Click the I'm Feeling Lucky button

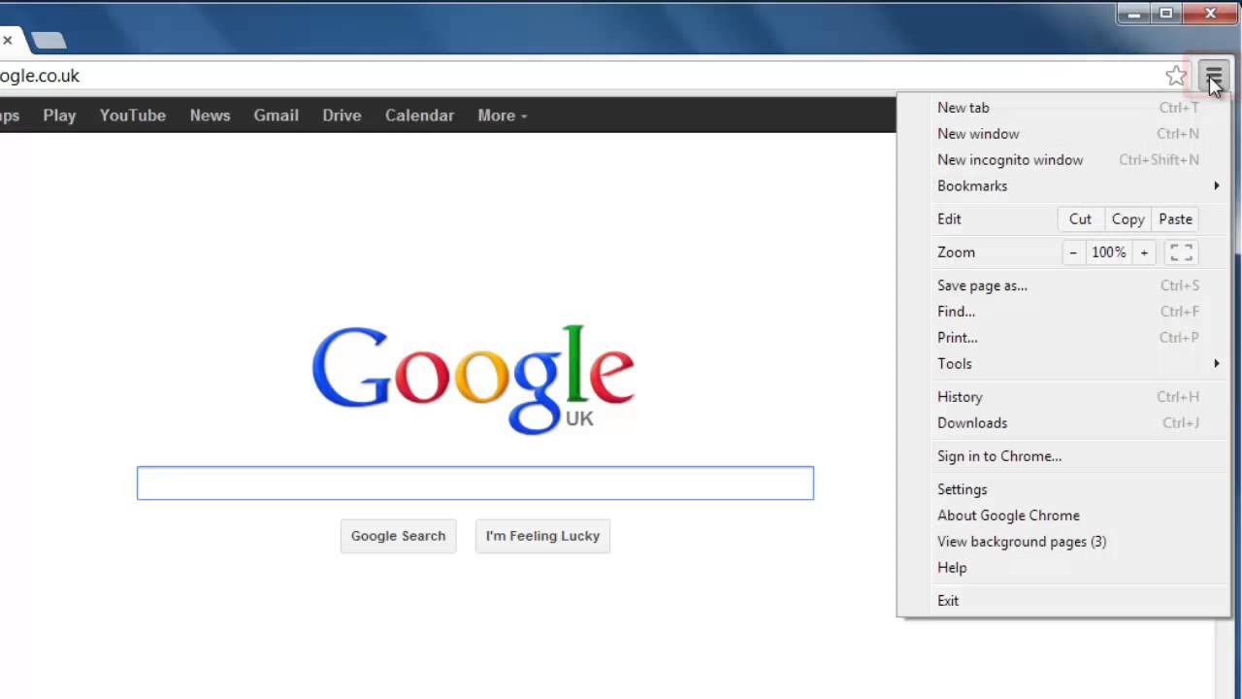click(542, 536)
